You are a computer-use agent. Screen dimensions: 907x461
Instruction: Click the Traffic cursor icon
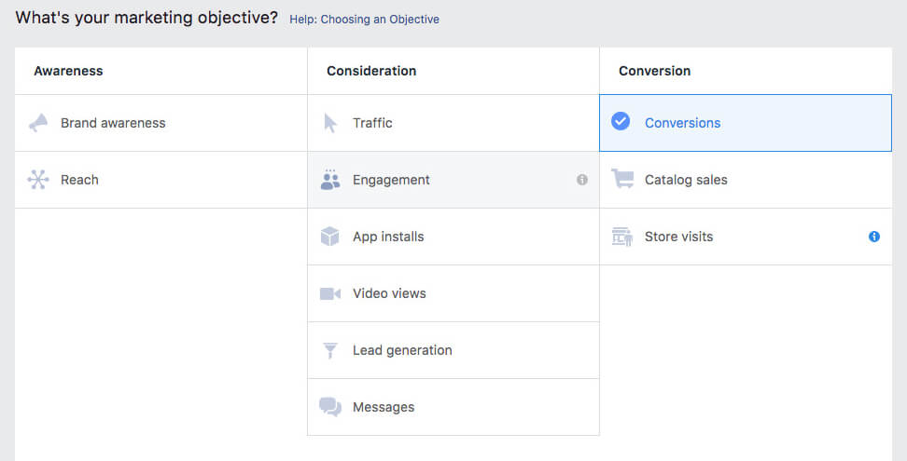(330, 123)
